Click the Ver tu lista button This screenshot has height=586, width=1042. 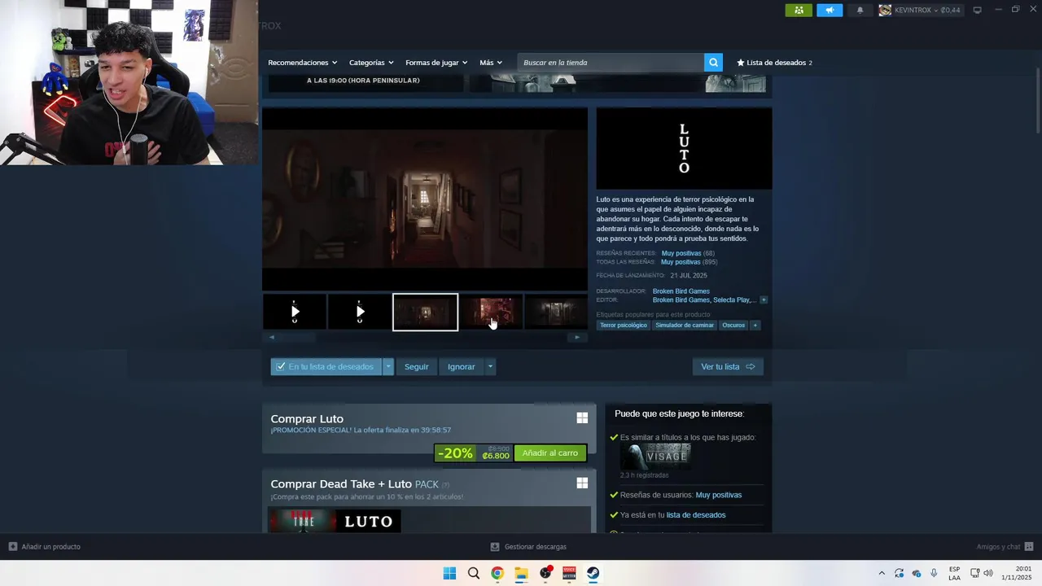tap(728, 367)
